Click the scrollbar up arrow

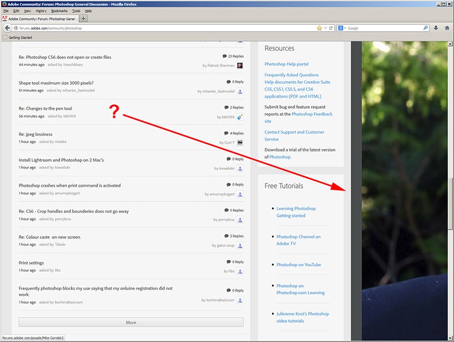pyautogui.click(x=450, y=44)
